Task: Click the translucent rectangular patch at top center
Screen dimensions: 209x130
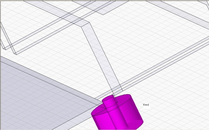Action: [103, 7]
